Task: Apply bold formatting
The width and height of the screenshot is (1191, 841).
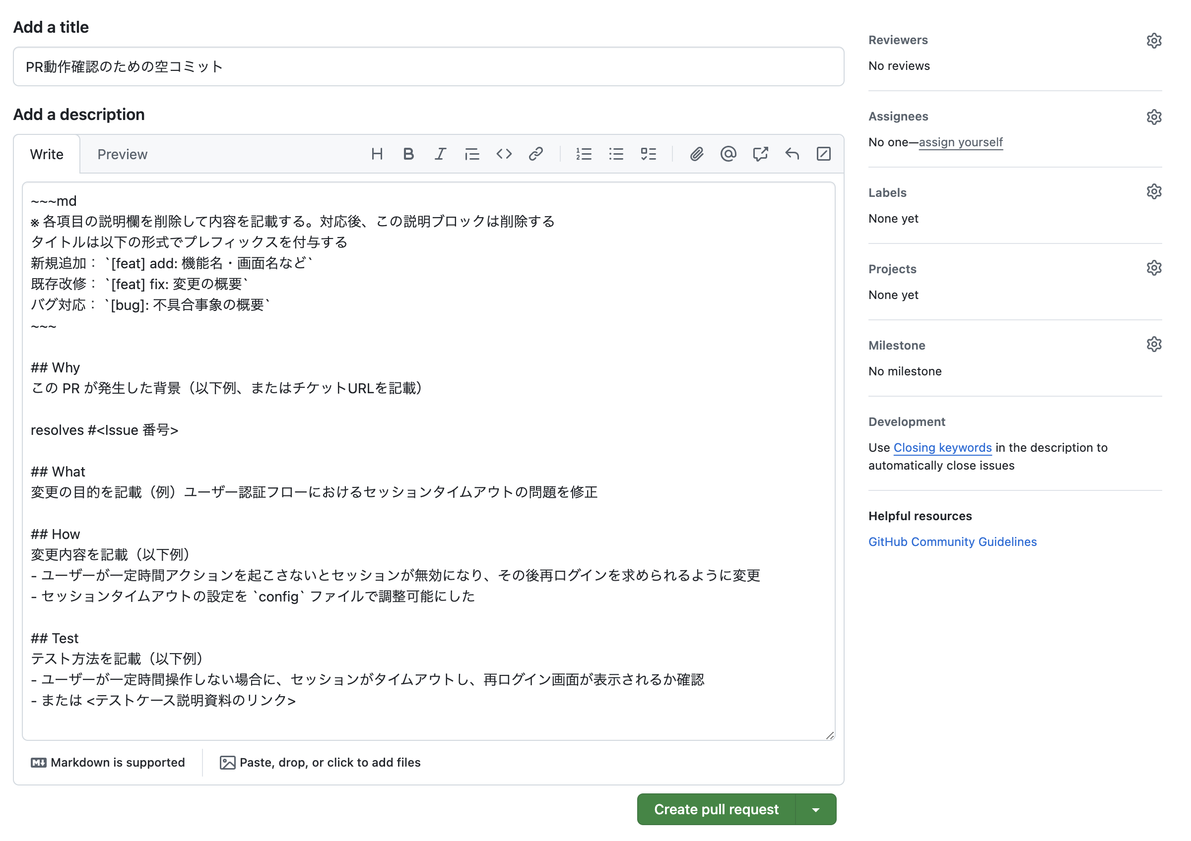Action: coord(409,153)
